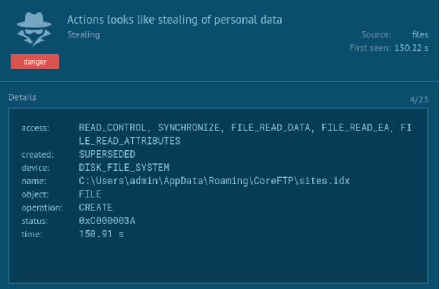
Task: Click the CoreFTP sites.idx file path
Action: 214,181
